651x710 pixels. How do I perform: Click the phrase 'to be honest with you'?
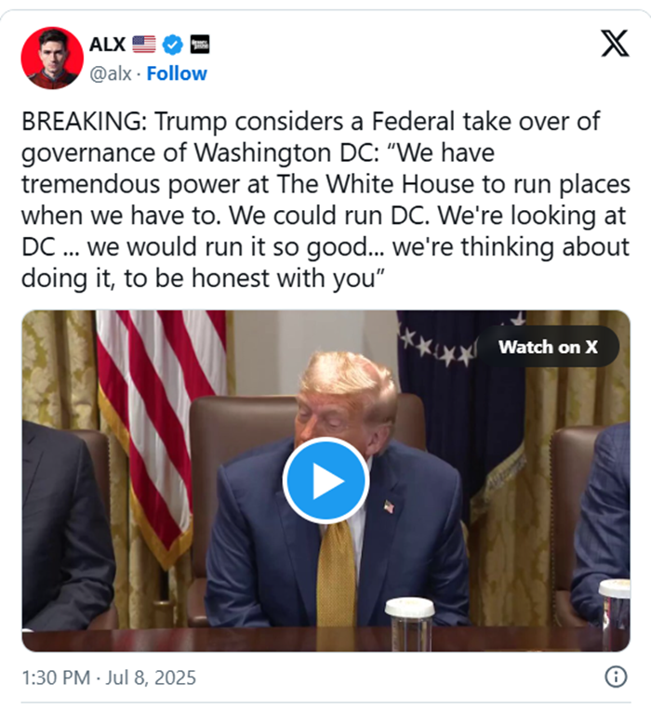click(255, 278)
